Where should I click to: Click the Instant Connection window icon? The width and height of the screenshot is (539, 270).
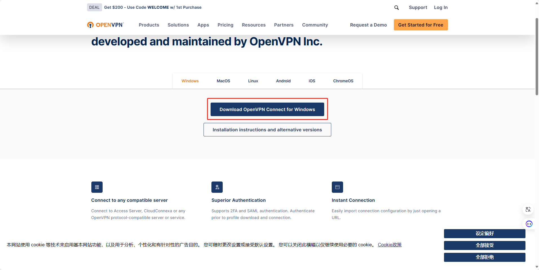[337, 187]
